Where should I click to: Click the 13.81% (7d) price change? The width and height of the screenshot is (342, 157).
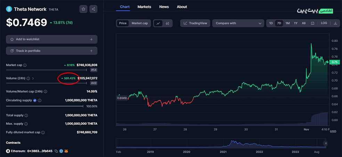(x=61, y=23)
